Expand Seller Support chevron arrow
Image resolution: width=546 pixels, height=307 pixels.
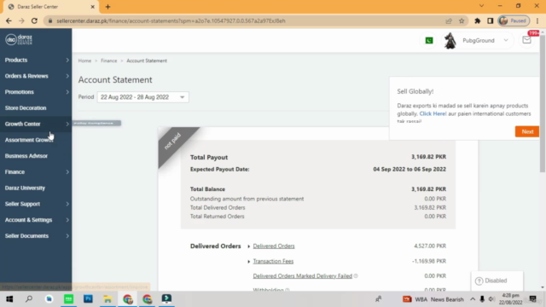(67, 204)
